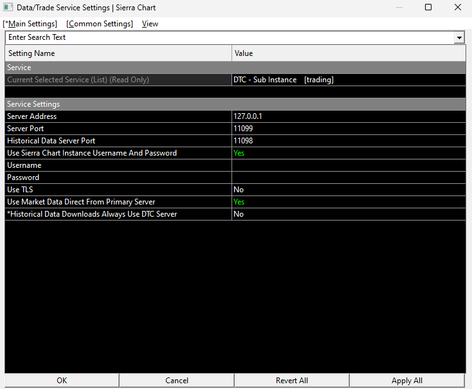Toggle Use Sierra Chart Instance Username Yes value
The image size is (472, 389).
tap(349, 153)
